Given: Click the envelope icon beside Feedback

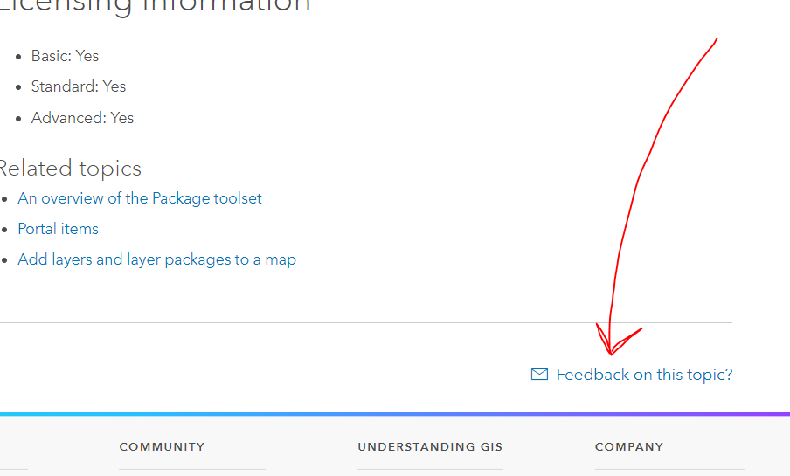Looking at the screenshot, I should click(539, 374).
